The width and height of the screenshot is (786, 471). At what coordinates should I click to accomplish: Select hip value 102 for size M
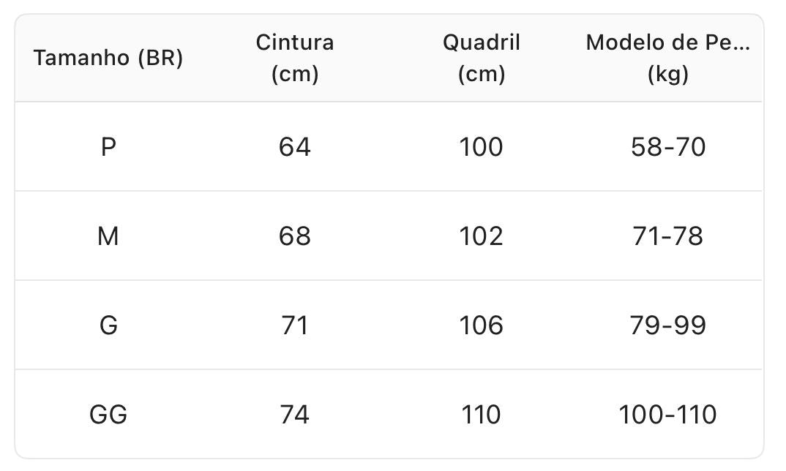[482, 236]
